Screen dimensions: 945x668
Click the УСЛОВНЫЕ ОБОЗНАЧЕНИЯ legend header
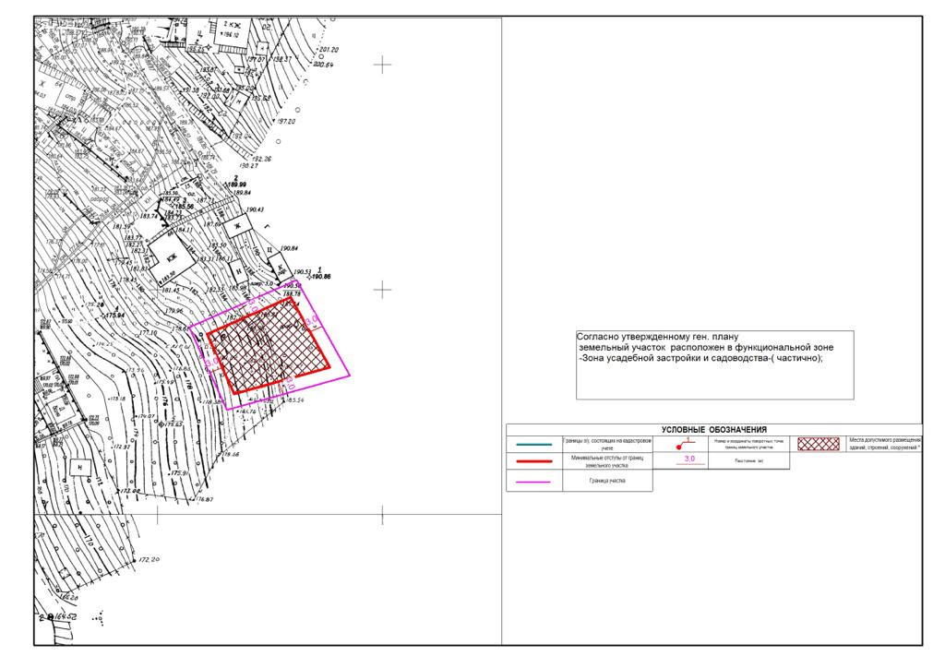(x=713, y=429)
